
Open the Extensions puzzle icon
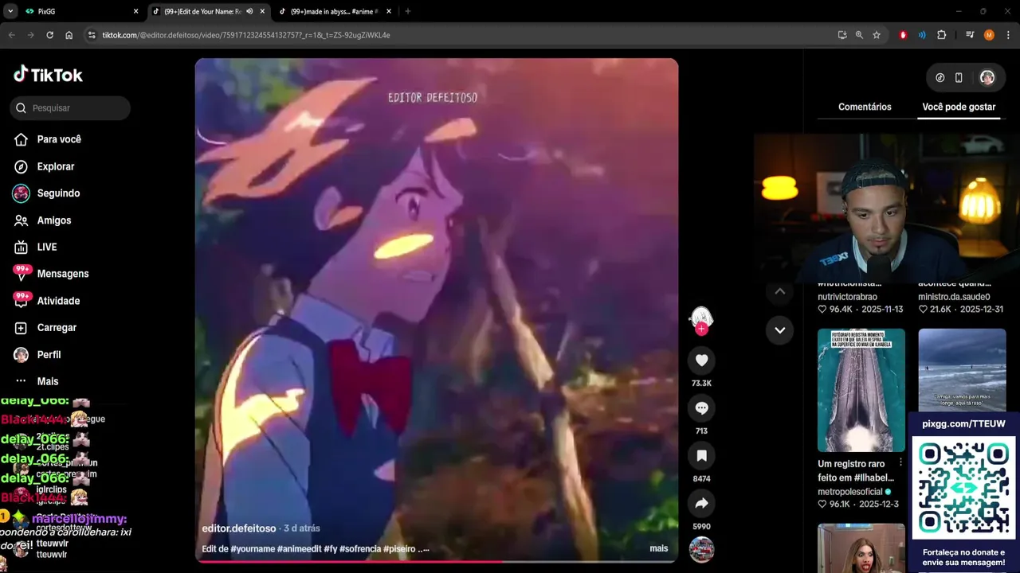tap(941, 35)
